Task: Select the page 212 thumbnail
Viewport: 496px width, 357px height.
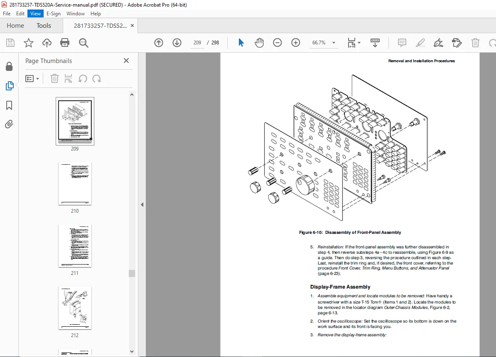Action: coord(75,308)
